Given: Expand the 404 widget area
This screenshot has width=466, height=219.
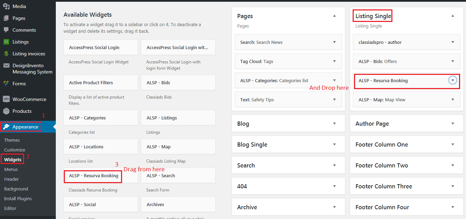Looking at the screenshot, I should [x=335, y=186].
